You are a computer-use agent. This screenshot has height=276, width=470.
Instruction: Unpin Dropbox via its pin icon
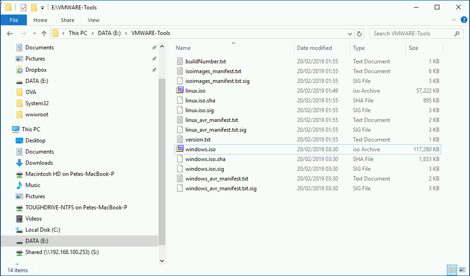154,70
